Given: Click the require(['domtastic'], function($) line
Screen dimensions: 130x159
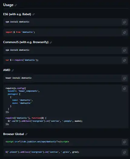Looking at the screenshot, I should [x=26, y=118].
